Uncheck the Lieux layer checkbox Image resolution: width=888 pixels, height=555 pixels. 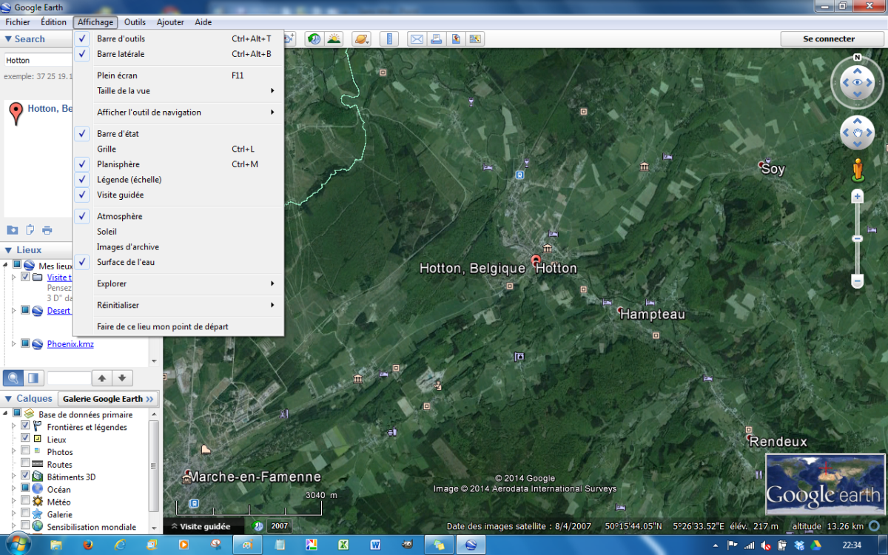coord(26,439)
